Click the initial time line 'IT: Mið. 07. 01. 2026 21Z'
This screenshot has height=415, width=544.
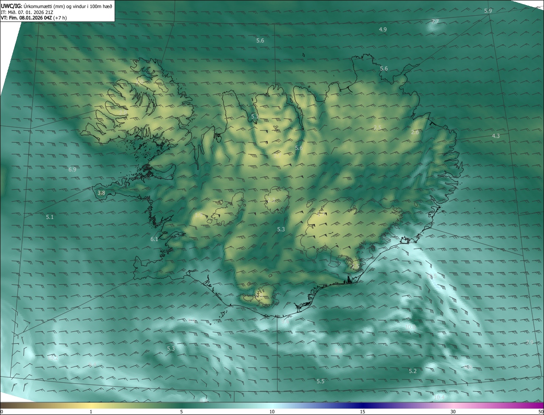coord(27,12)
